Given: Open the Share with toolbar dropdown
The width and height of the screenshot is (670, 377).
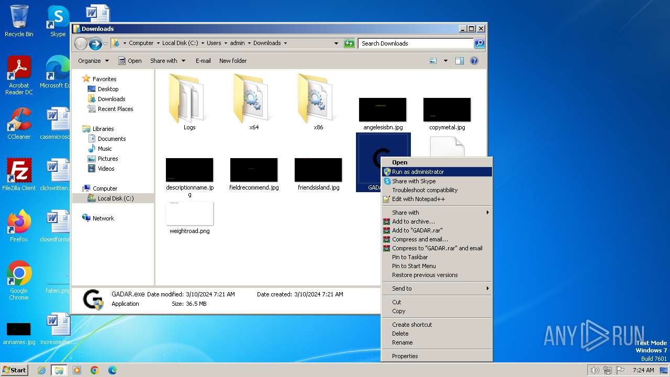Looking at the screenshot, I should pos(167,61).
